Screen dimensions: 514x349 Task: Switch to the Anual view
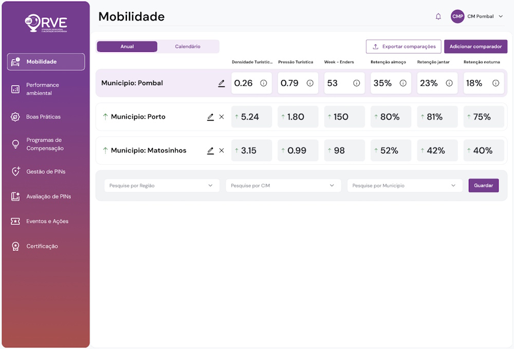coord(127,47)
